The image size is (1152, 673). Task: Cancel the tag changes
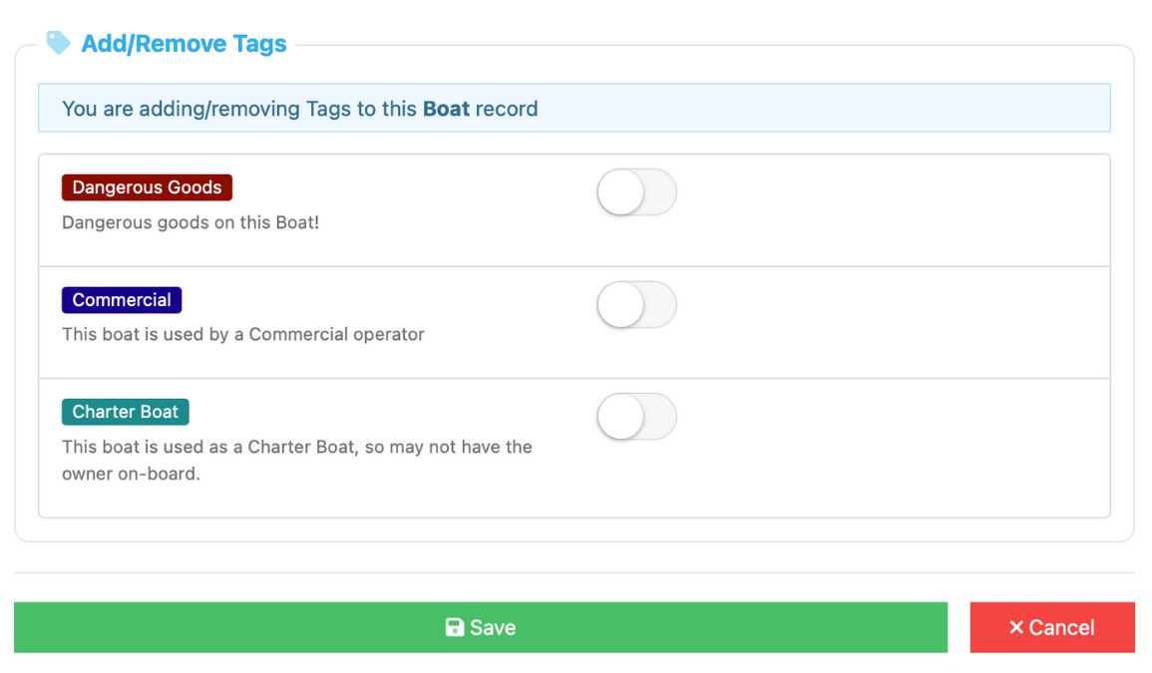[1051, 627]
